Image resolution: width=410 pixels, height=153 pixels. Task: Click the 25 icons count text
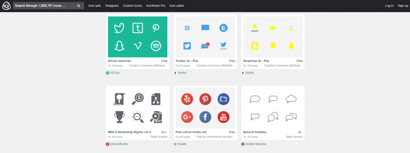point(185,66)
